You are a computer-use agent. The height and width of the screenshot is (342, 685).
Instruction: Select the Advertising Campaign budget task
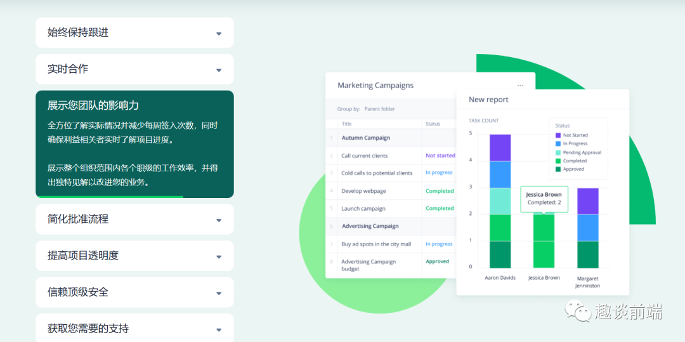point(369,265)
